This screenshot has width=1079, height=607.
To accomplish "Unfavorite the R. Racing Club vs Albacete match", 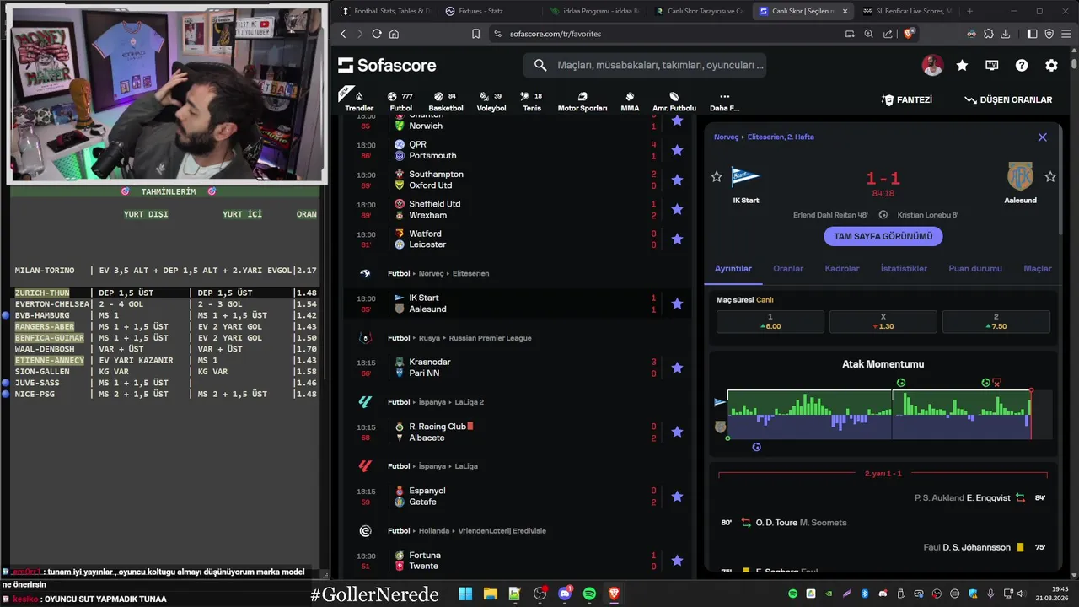I will coord(677,432).
